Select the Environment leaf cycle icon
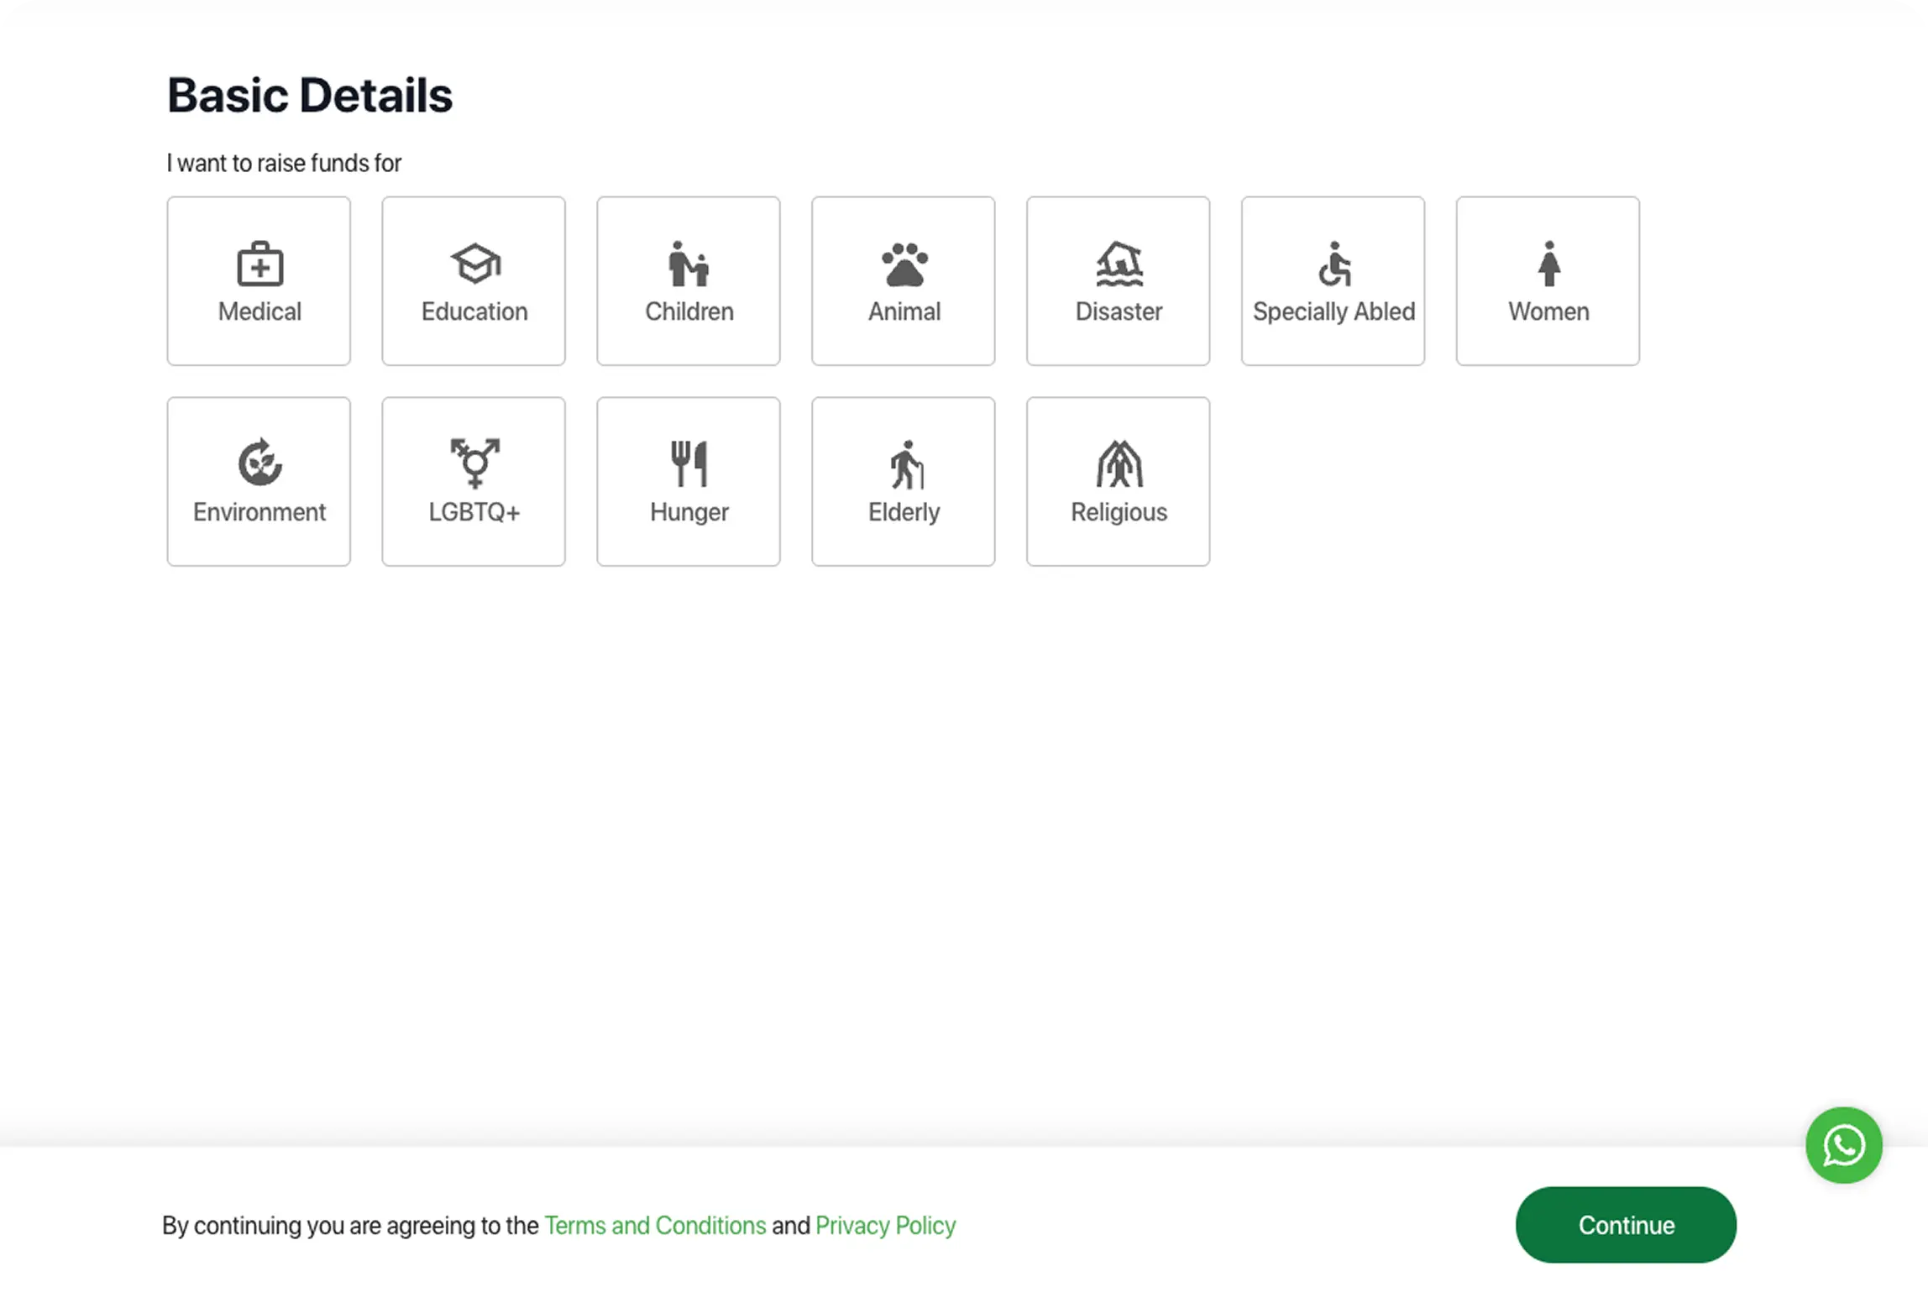Image resolution: width=1928 pixels, height=1303 pixels. pos(259,463)
